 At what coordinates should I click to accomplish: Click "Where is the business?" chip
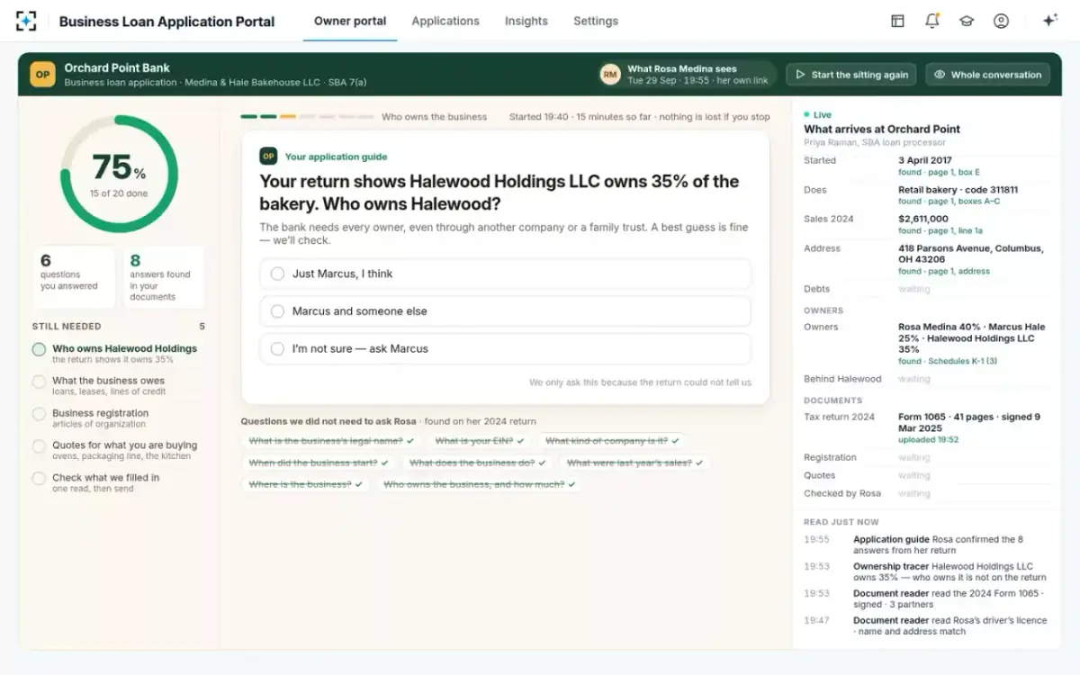click(305, 484)
